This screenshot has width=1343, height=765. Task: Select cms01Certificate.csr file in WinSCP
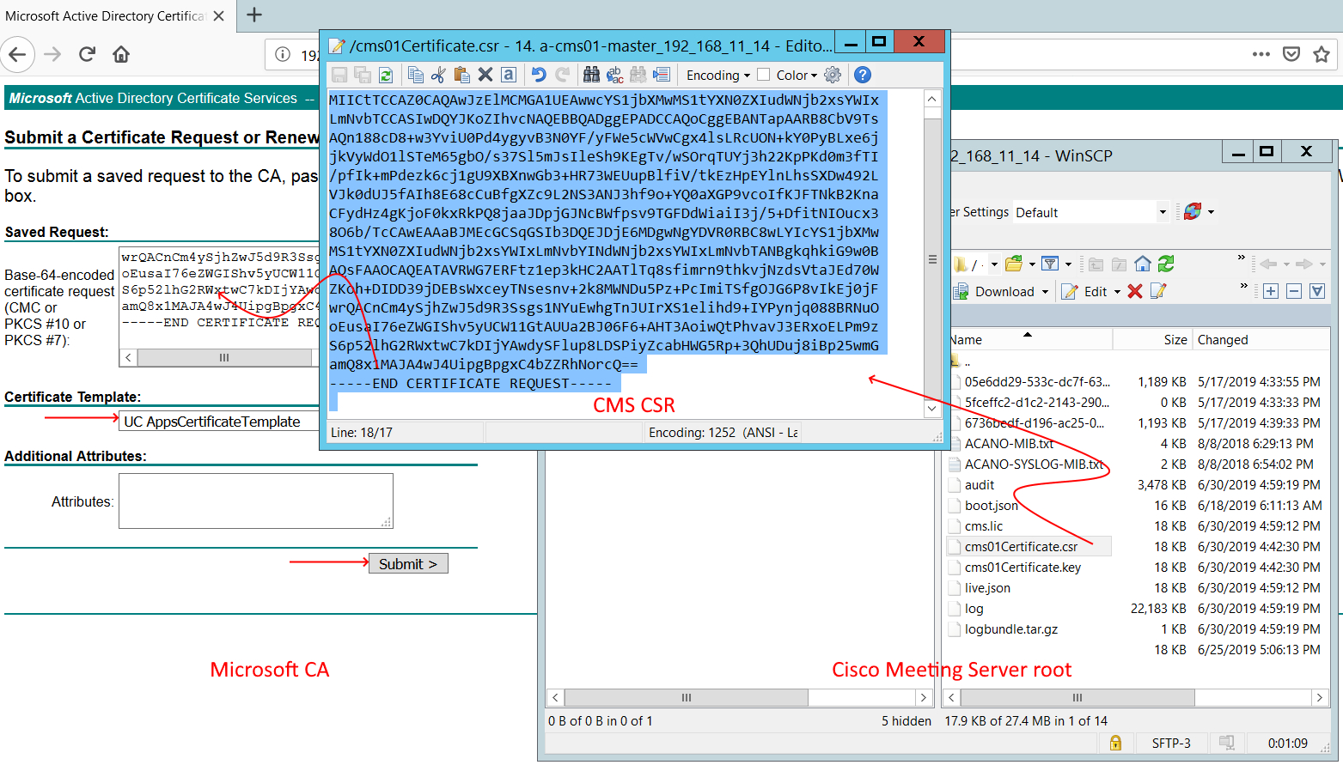[1021, 546]
